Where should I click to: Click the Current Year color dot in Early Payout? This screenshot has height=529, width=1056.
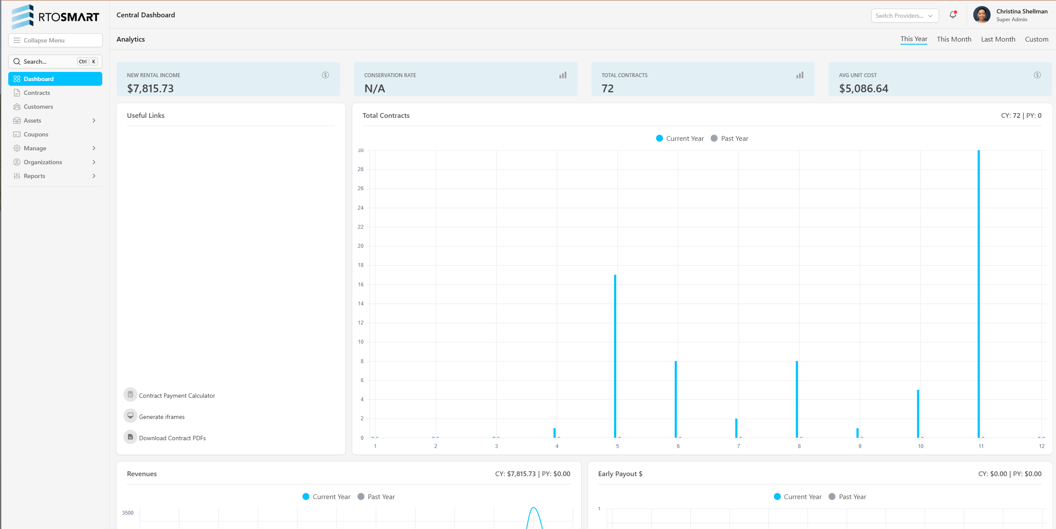click(777, 497)
